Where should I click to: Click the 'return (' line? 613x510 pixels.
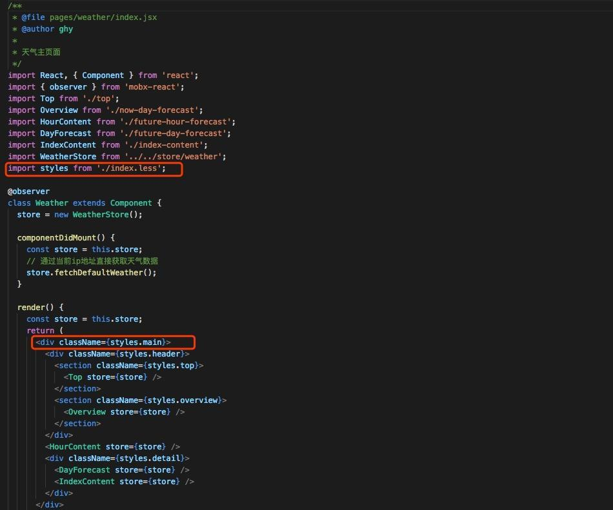click(45, 331)
